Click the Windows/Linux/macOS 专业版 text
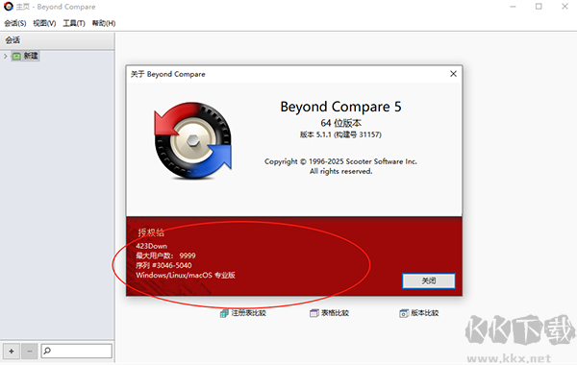The width and height of the screenshot is (577, 365). (186, 276)
